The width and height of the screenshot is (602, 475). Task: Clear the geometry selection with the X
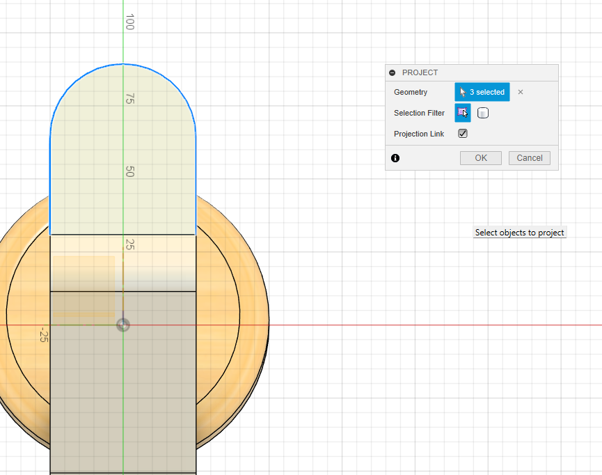(521, 92)
